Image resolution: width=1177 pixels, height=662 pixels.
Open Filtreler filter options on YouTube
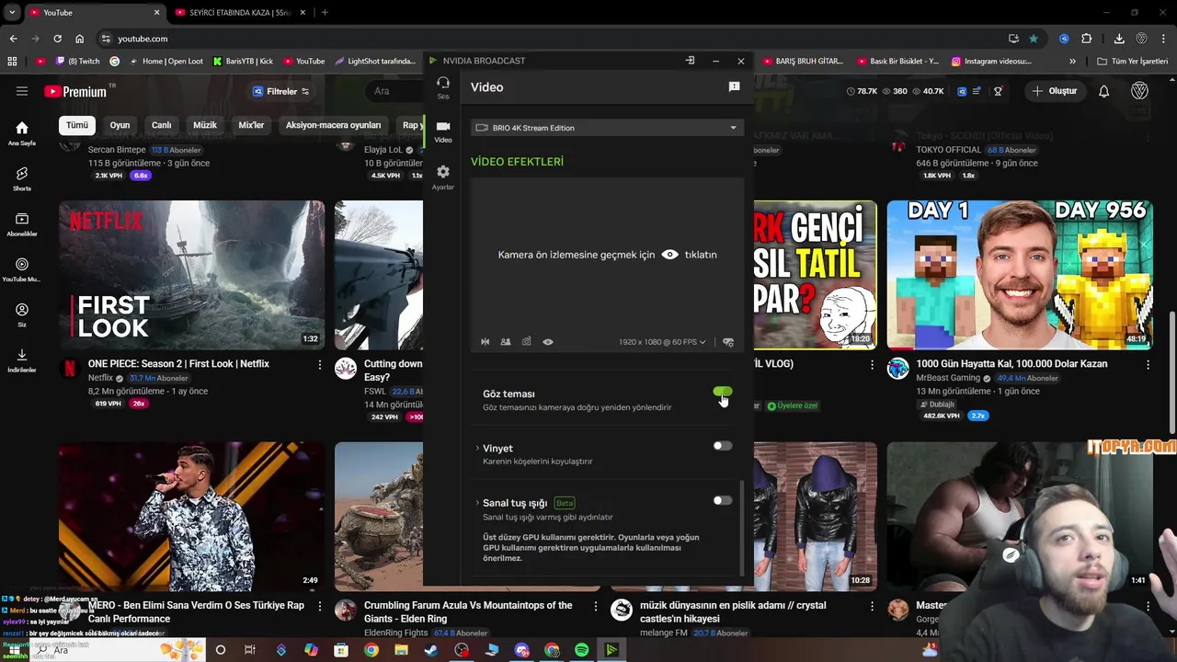click(x=281, y=91)
